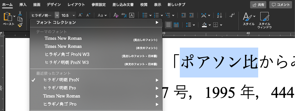Viewport: 295px width, 111px height.
Task: Click highlighted text ポアソン比 in document
Action: coord(219,63)
